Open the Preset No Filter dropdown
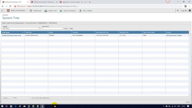Image resolution: width=192 pixels, height=108 pixels. [22, 28]
